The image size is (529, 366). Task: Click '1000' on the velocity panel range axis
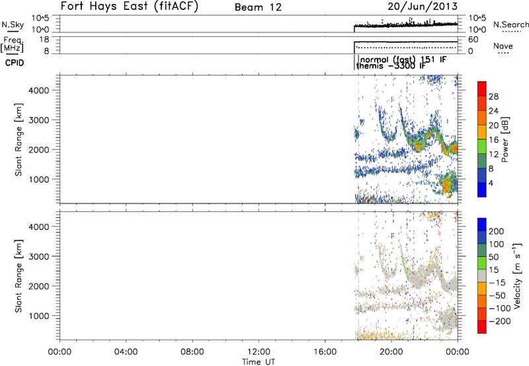[x=39, y=316]
